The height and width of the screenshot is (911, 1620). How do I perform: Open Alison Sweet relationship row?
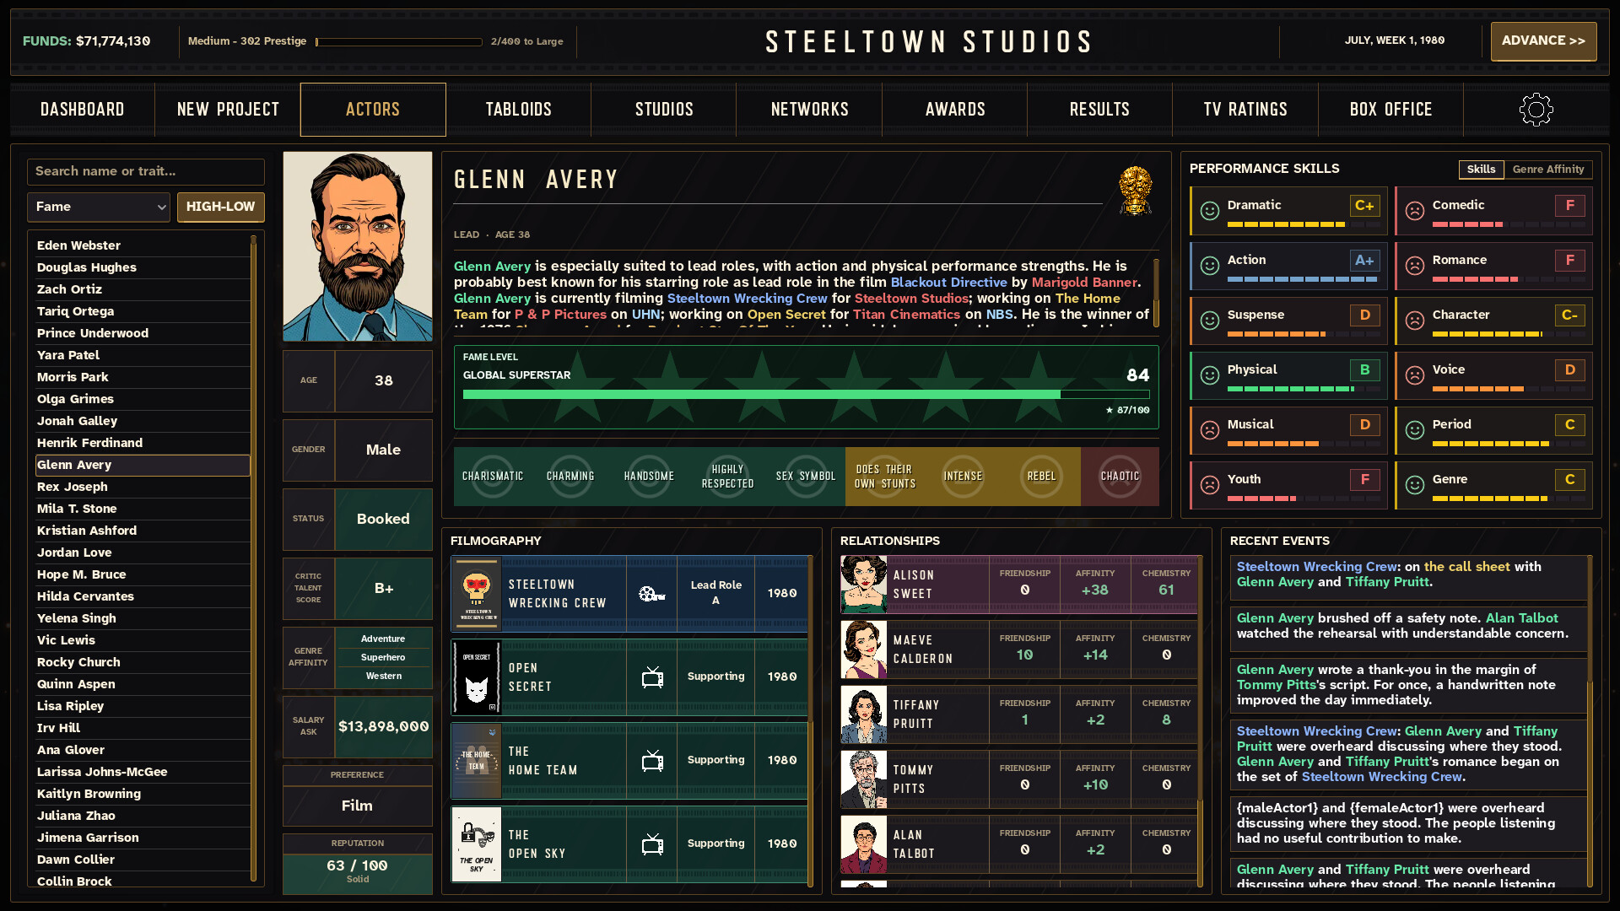coord(1019,584)
